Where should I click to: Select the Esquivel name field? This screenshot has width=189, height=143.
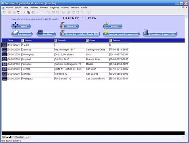(38, 59)
